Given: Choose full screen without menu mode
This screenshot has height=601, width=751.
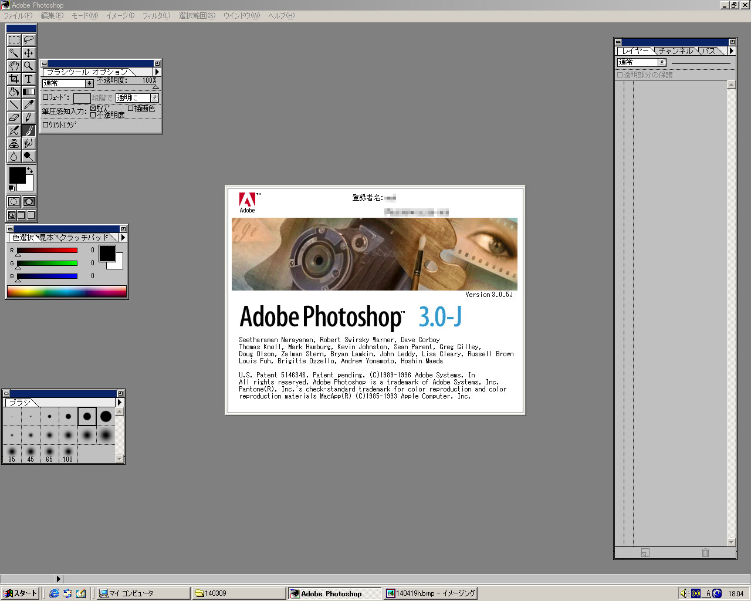Looking at the screenshot, I should coord(31,215).
